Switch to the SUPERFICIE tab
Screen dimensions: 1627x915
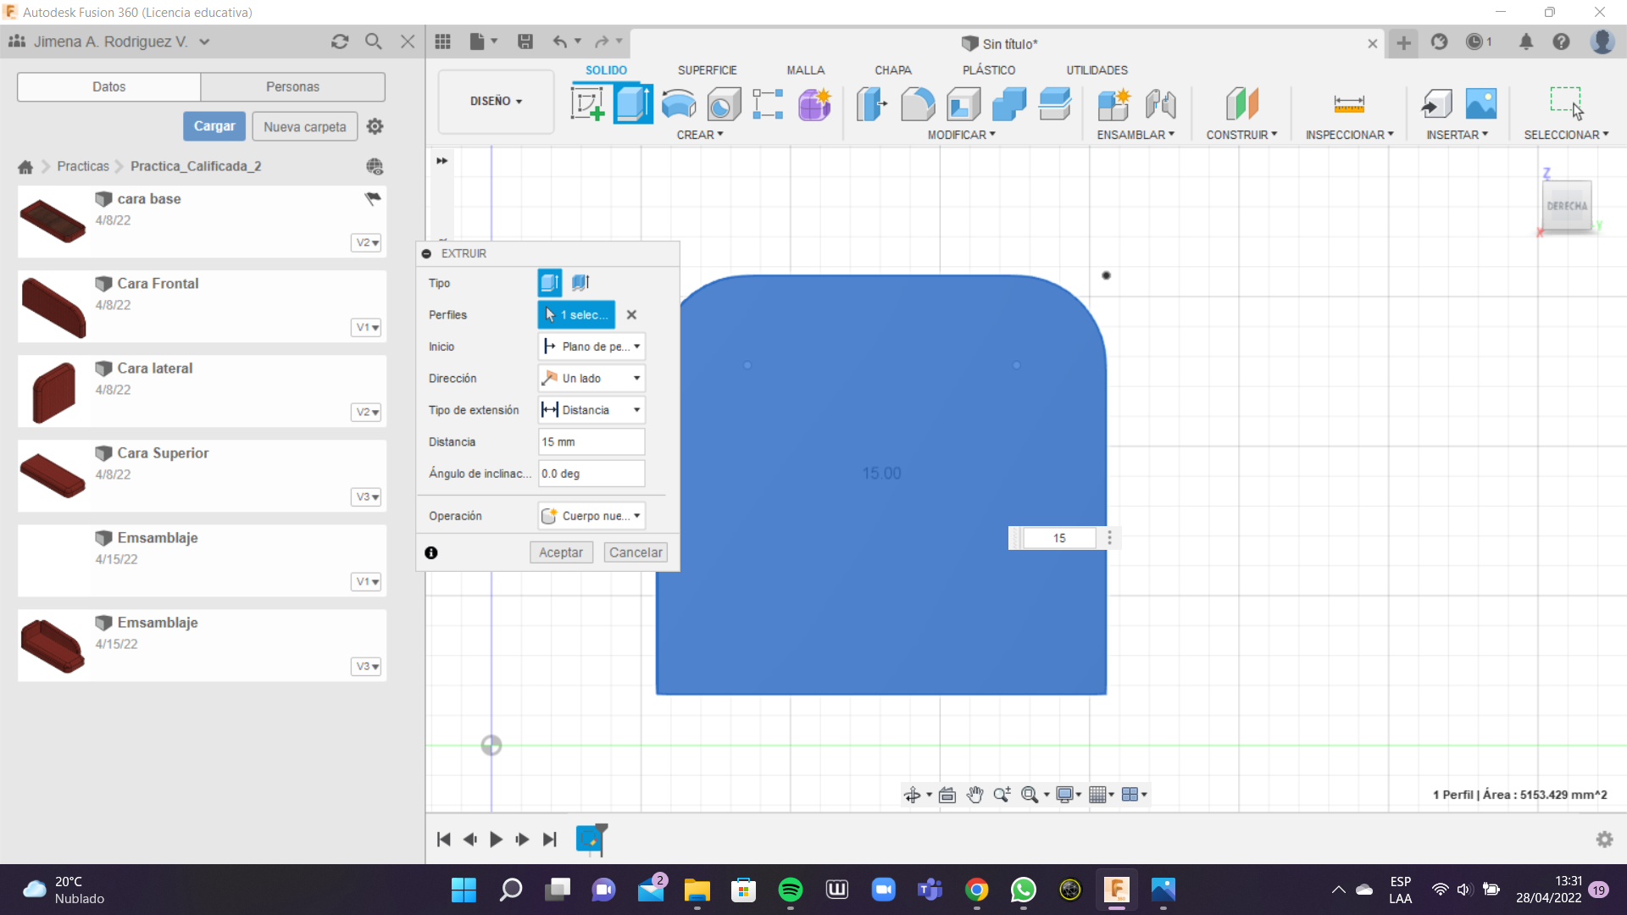pos(707,70)
